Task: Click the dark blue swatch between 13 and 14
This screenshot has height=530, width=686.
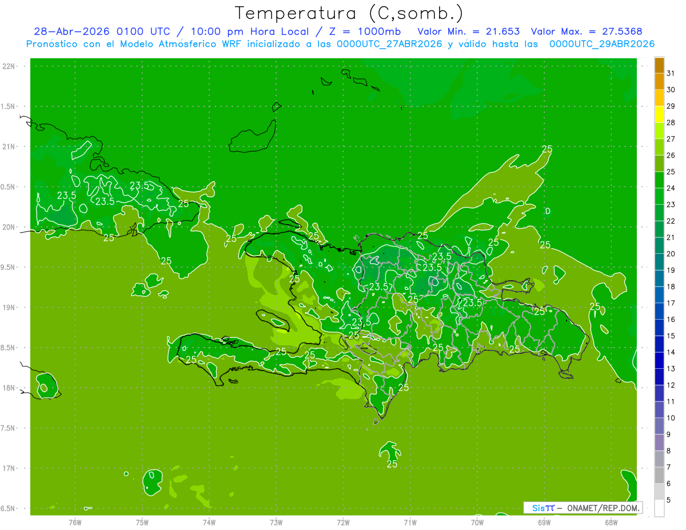Action: coord(659,361)
